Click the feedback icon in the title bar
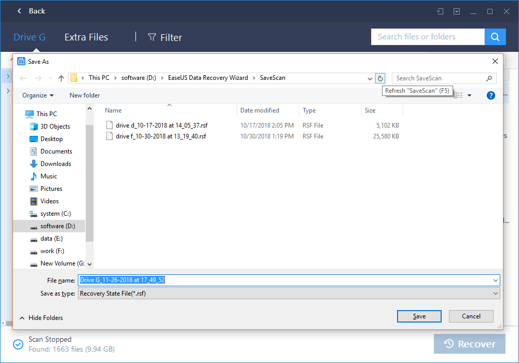The image size is (519, 363). [x=440, y=11]
